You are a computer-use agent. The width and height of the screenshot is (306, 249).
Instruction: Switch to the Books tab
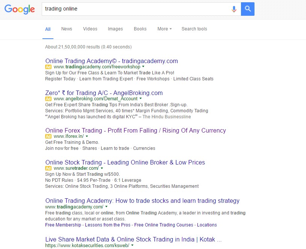pos(140,29)
